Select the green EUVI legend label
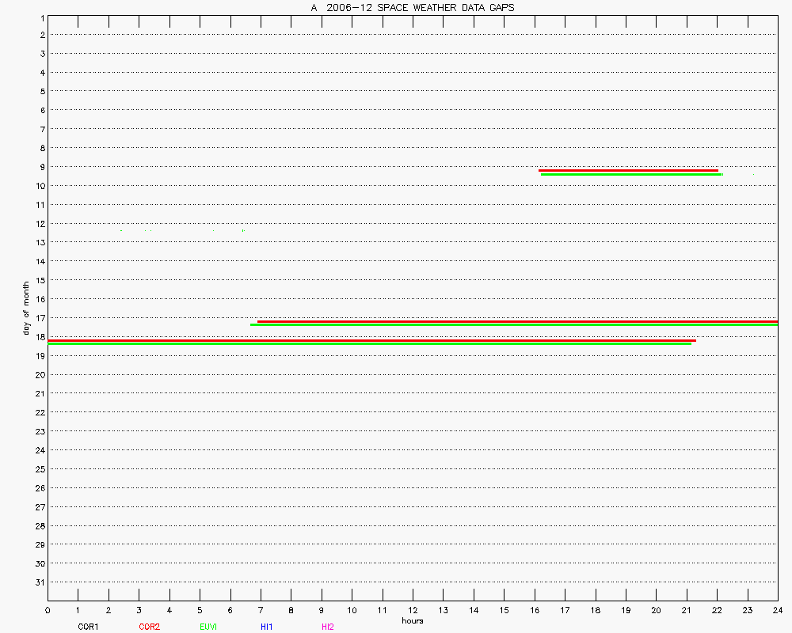 coord(208,627)
